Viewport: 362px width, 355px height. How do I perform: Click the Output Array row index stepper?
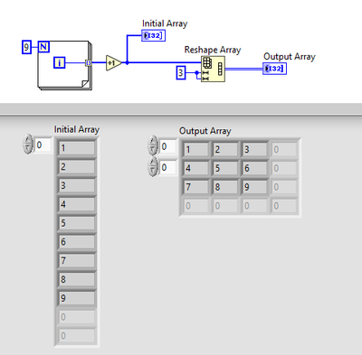coord(153,145)
